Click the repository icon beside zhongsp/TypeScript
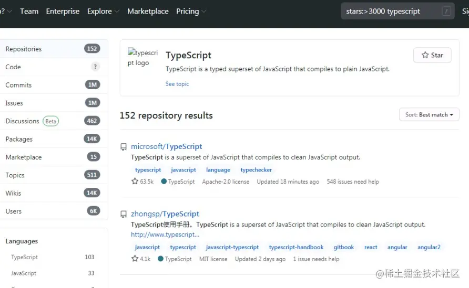The image size is (469, 288). pos(124,214)
